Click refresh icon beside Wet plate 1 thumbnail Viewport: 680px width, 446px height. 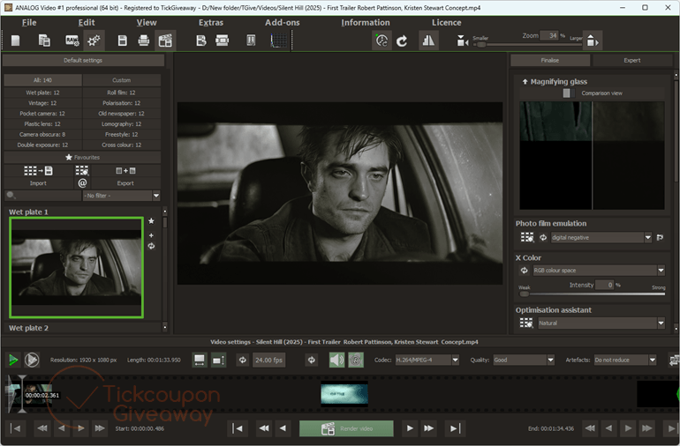point(151,246)
